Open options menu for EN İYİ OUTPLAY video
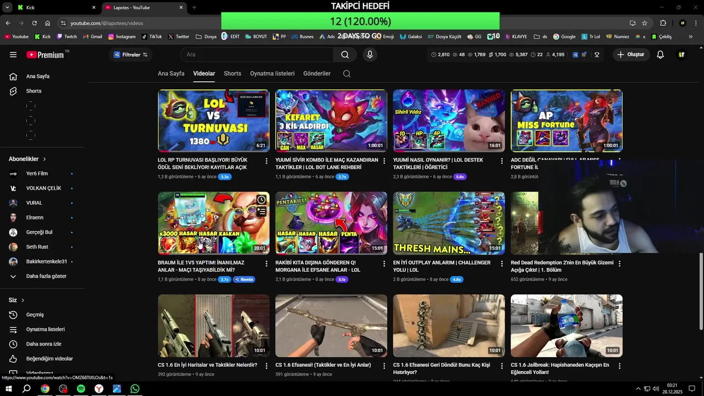The width and height of the screenshot is (704, 396). 502,264
